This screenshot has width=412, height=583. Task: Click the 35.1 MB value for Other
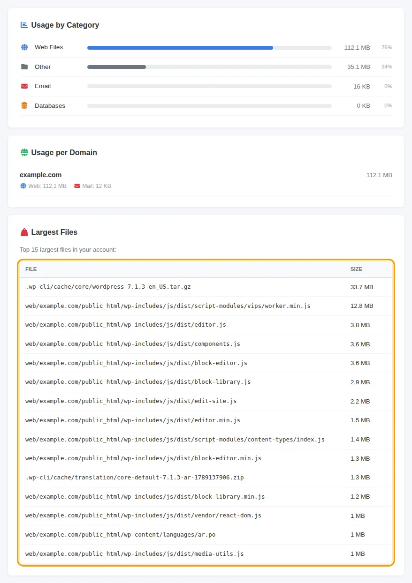pos(359,67)
